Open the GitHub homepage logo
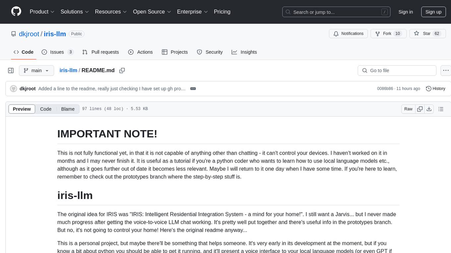The image size is (451, 253). point(16,12)
